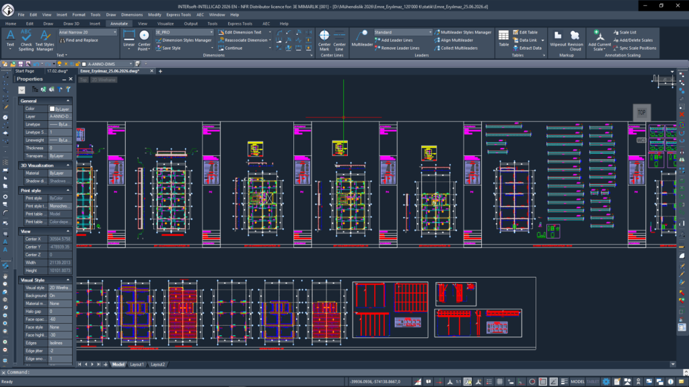Open the Express Tools ribbon tab
Image resolution: width=689 pixels, height=387 pixels.
tap(240, 24)
